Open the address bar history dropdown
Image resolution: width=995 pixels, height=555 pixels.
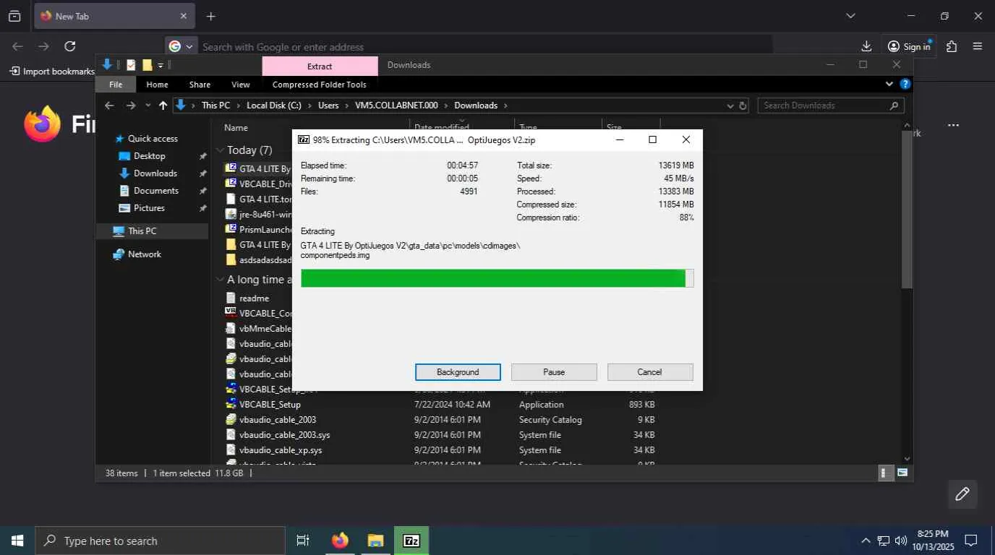pyautogui.click(x=730, y=106)
